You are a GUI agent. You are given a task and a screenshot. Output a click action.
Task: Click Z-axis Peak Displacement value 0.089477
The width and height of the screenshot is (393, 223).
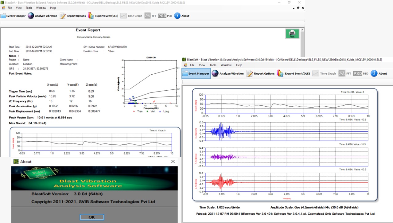(x=94, y=111)
